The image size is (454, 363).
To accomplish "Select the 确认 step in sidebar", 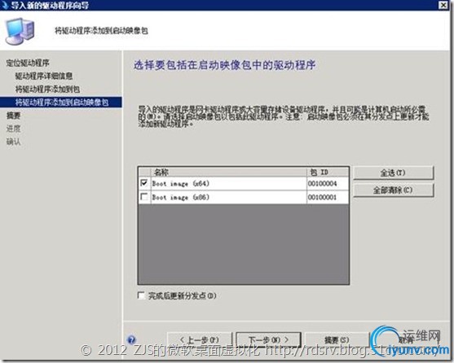I will click(x=13, y=142).
